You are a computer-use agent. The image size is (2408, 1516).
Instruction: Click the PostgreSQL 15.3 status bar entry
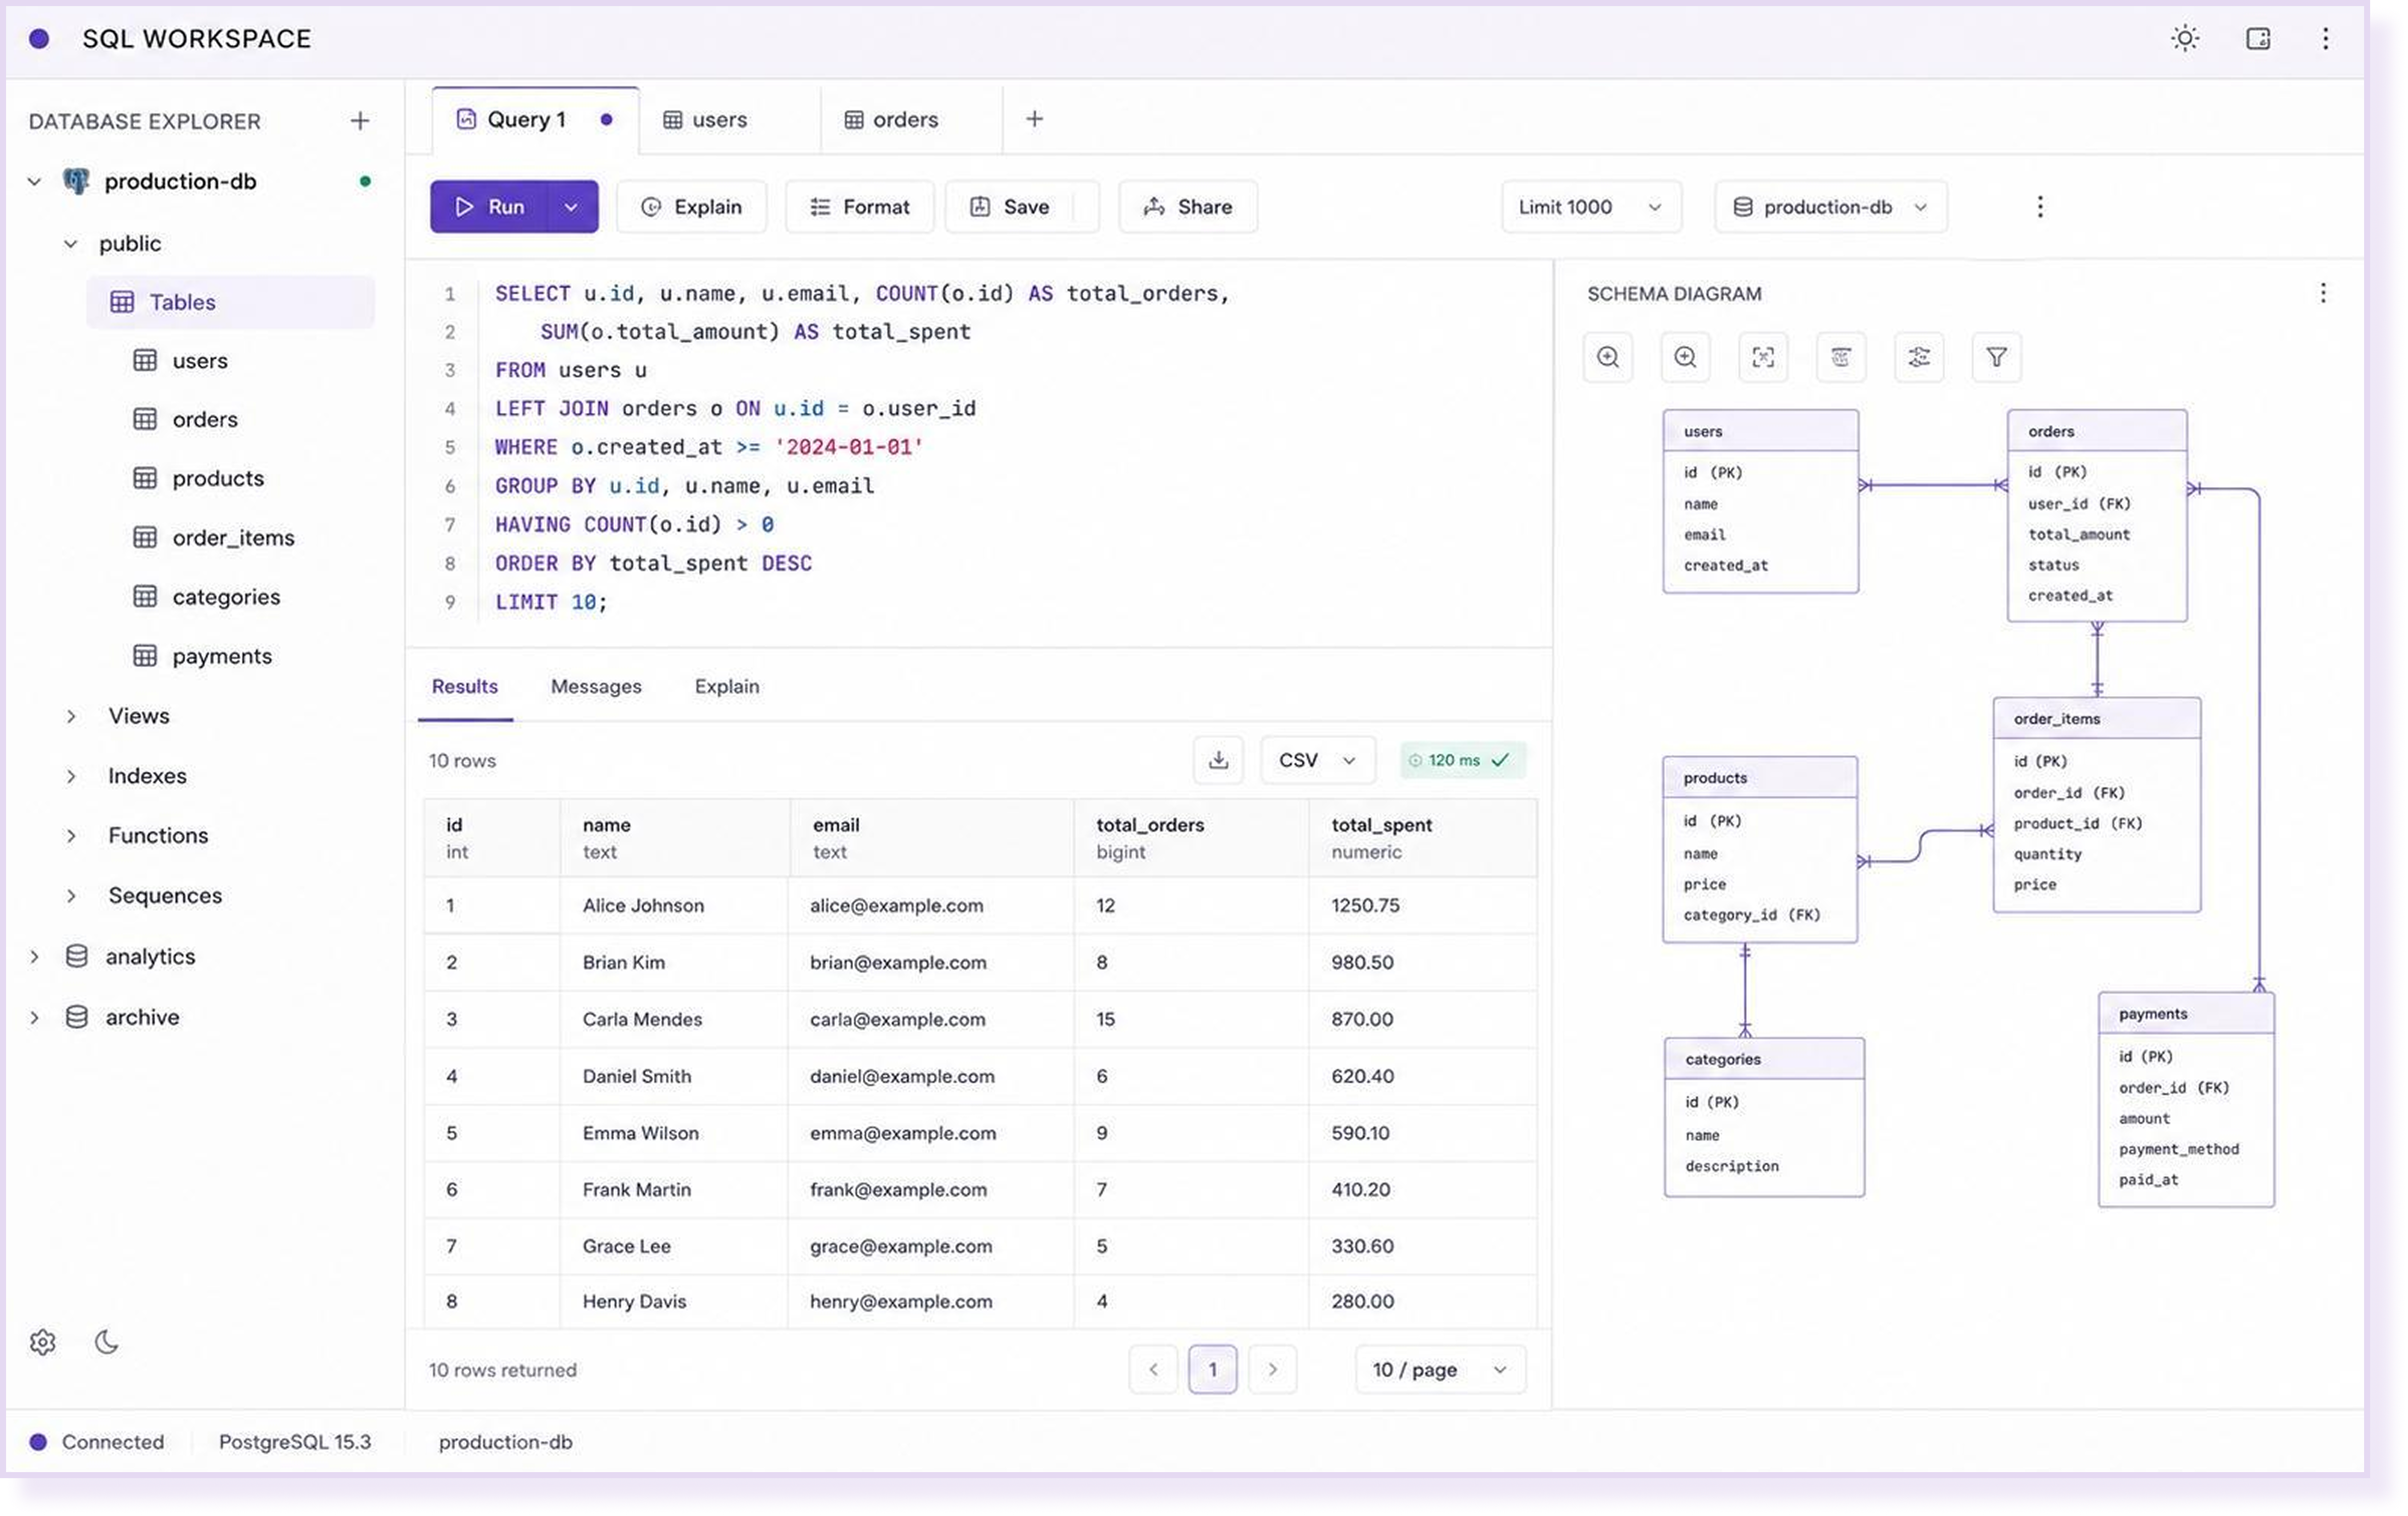[295, 1442]
